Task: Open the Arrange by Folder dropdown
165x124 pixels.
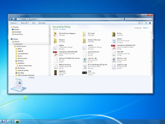Action: (146, 28)
